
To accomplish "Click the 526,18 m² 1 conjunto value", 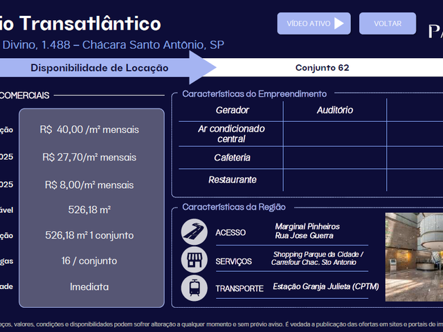I will (89, 235).
